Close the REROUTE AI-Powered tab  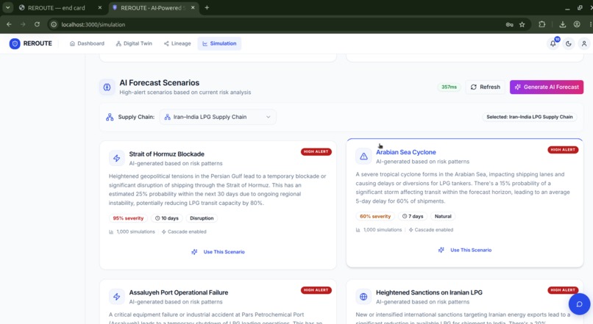[x=193, y=7]
